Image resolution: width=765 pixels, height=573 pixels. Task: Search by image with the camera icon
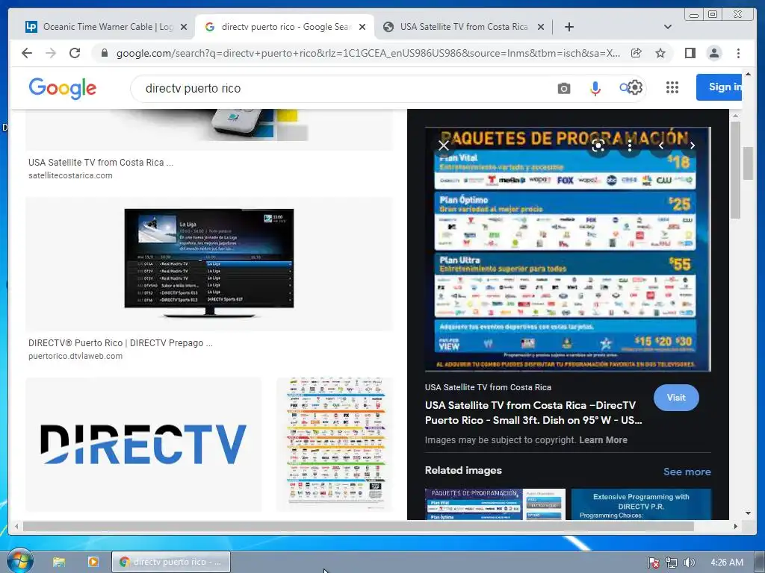coord(564,89)
